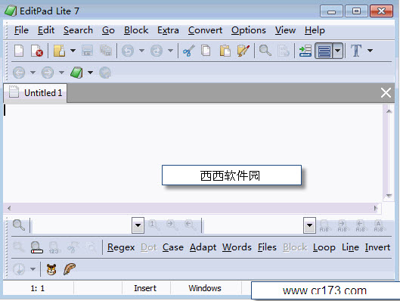Image resolution: width=400 pixels, height=301 pixels.
Task: Click the Save floppy disk icon
Action: [x=87, y=51]
